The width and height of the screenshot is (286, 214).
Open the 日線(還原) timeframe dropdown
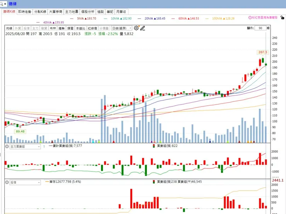pos(122,28)
